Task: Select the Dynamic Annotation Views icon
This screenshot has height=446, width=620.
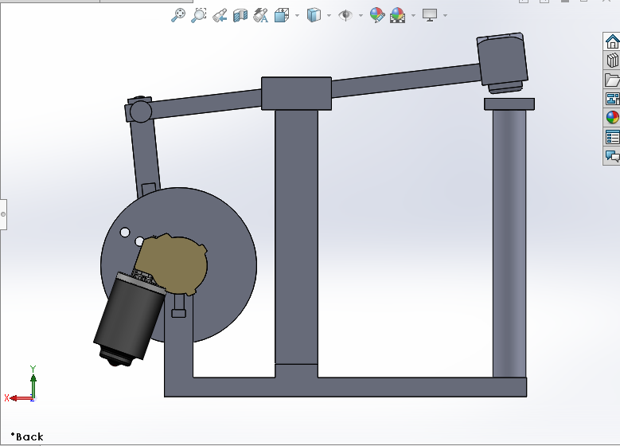Action: [260, 15]
